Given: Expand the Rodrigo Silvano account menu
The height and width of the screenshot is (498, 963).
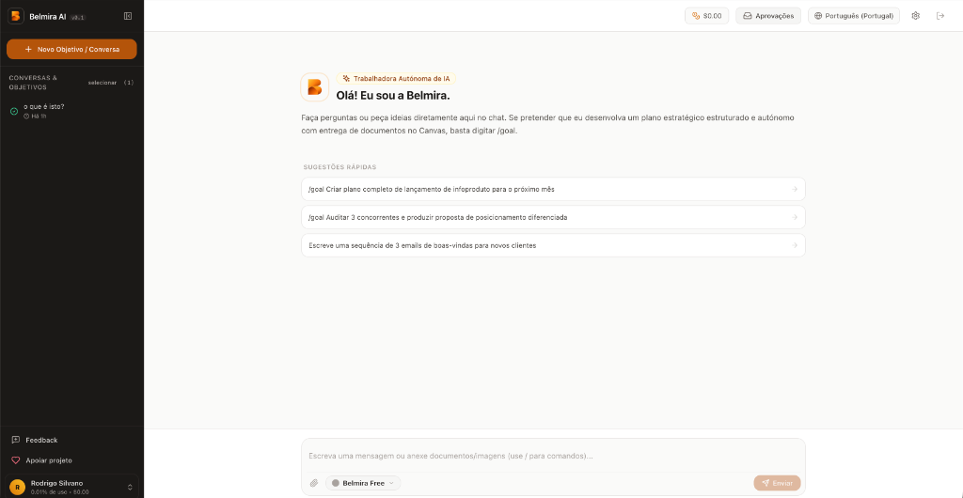Looking at the screenshot, I should (x=130, y=487).
